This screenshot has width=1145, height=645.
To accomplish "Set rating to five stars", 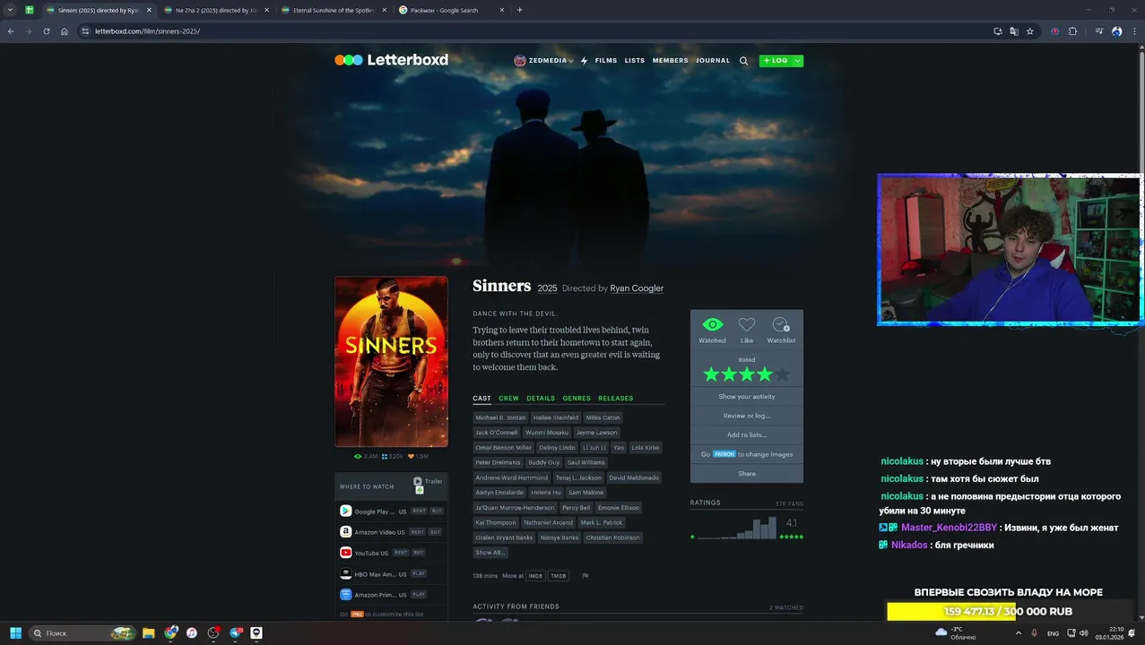I will click(x=783, y=374).
